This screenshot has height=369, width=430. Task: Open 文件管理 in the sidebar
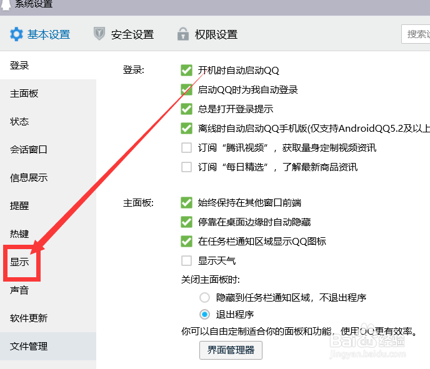[48, 347]
